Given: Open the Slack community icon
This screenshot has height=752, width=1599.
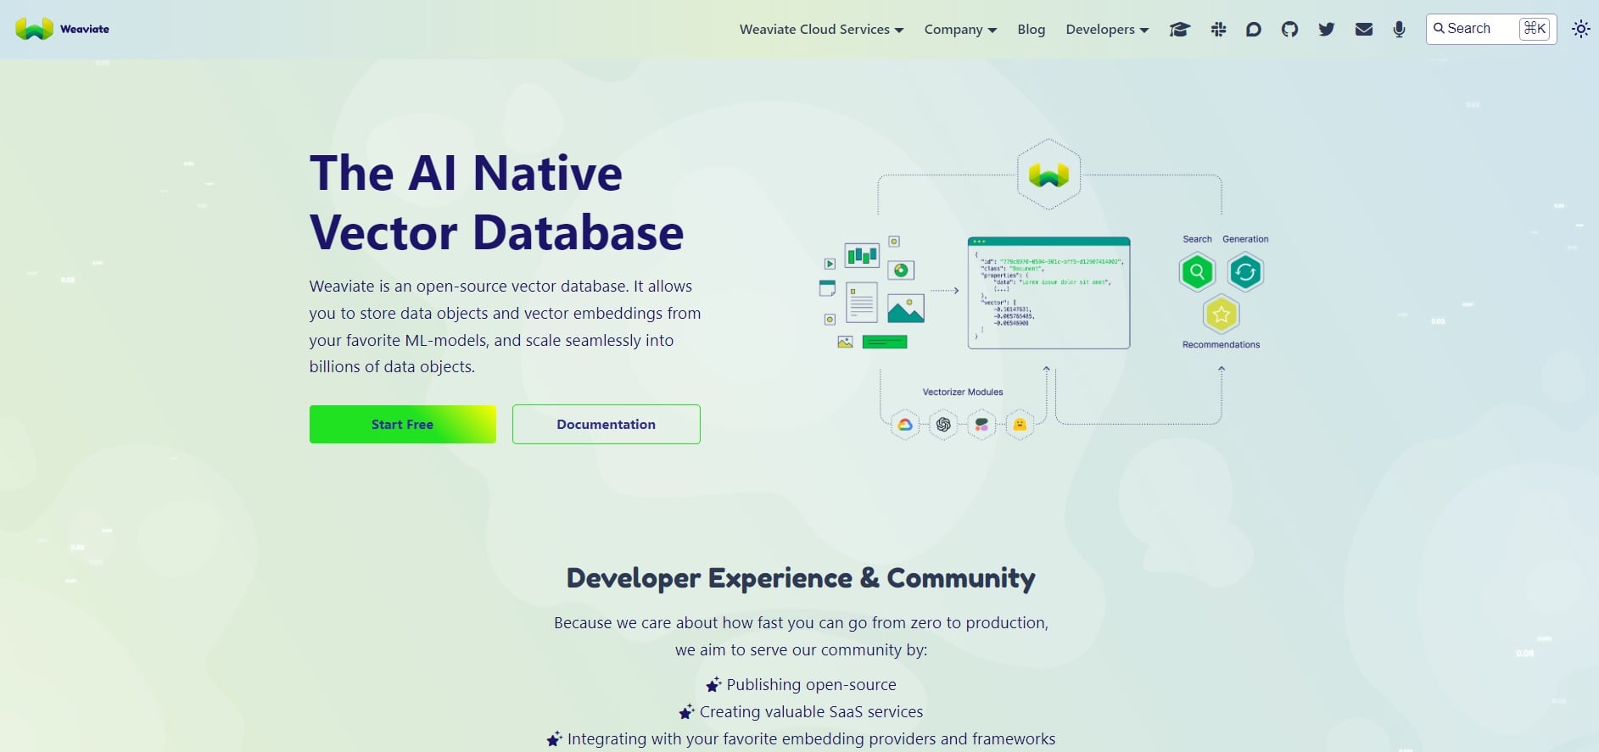Looking at the screenshot, I should point(1218,30).
